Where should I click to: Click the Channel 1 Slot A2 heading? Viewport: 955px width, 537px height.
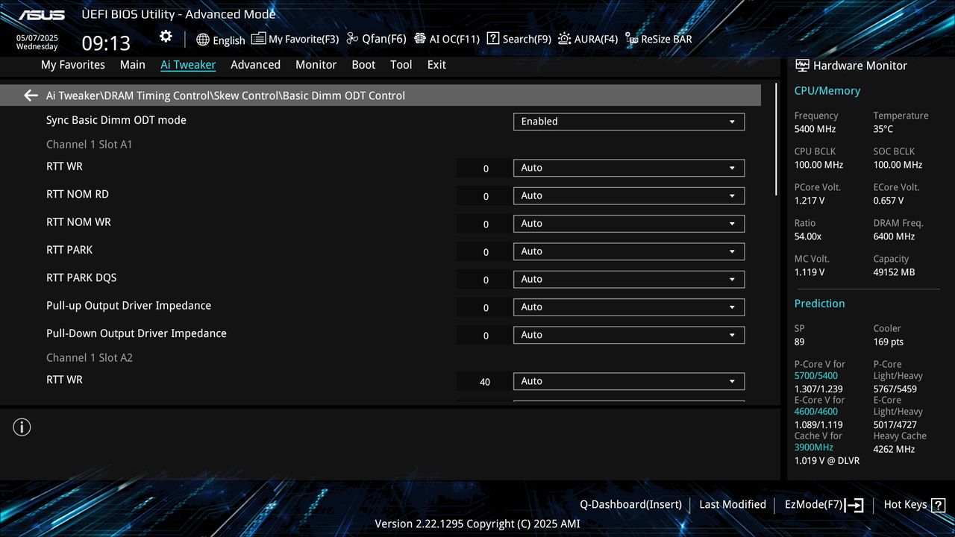point(89,357)
